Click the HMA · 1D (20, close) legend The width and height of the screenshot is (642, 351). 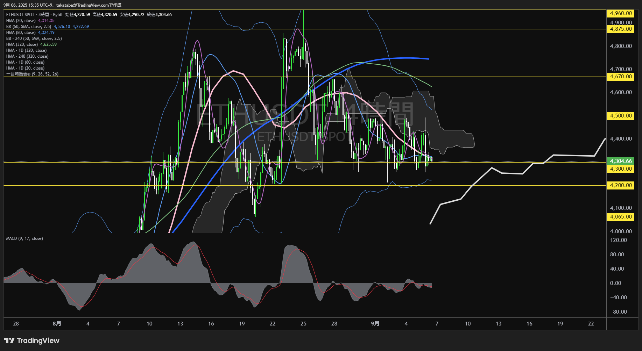click(x=25, y=68)
